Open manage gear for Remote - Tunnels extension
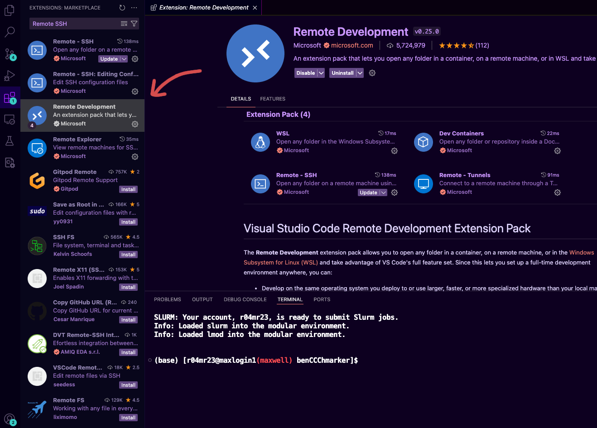Screen dimensions: 597x428 pos(558,192)
